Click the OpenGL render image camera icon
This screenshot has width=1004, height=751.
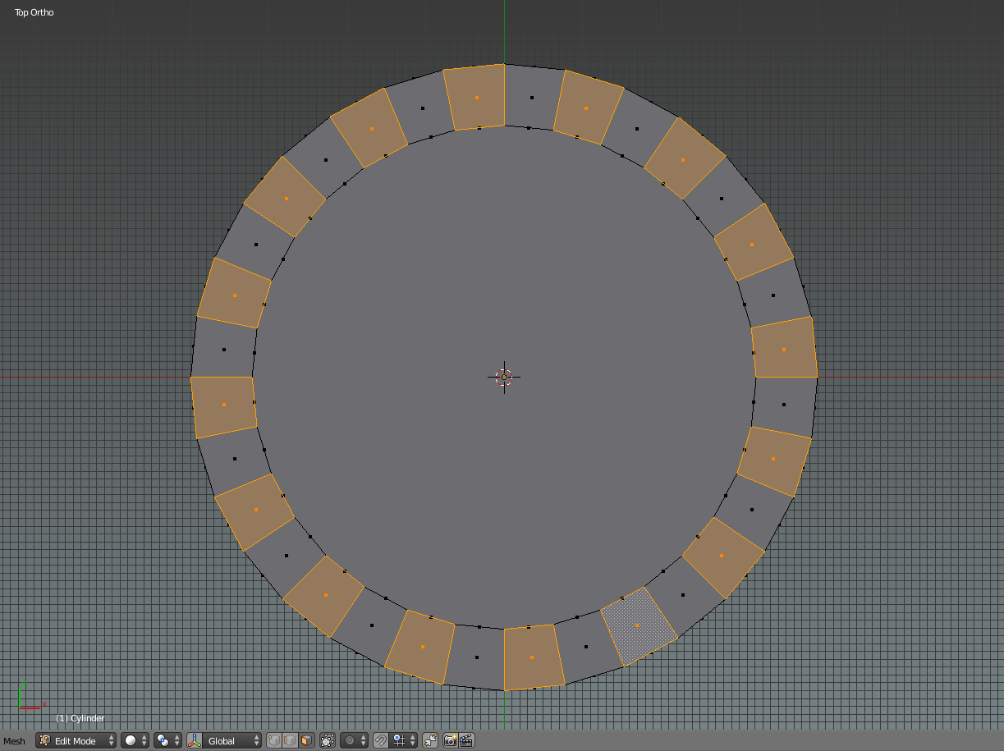coord(450,740)
